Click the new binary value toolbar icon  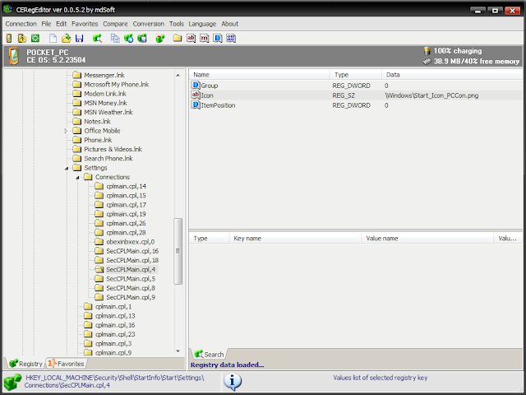pyautogui.click(x=231, y=38)
